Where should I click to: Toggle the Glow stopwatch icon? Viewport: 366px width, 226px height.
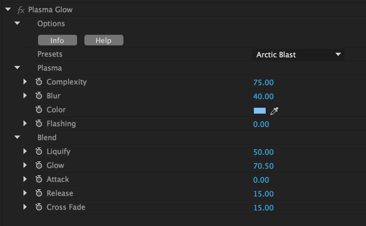click(39, 165)
